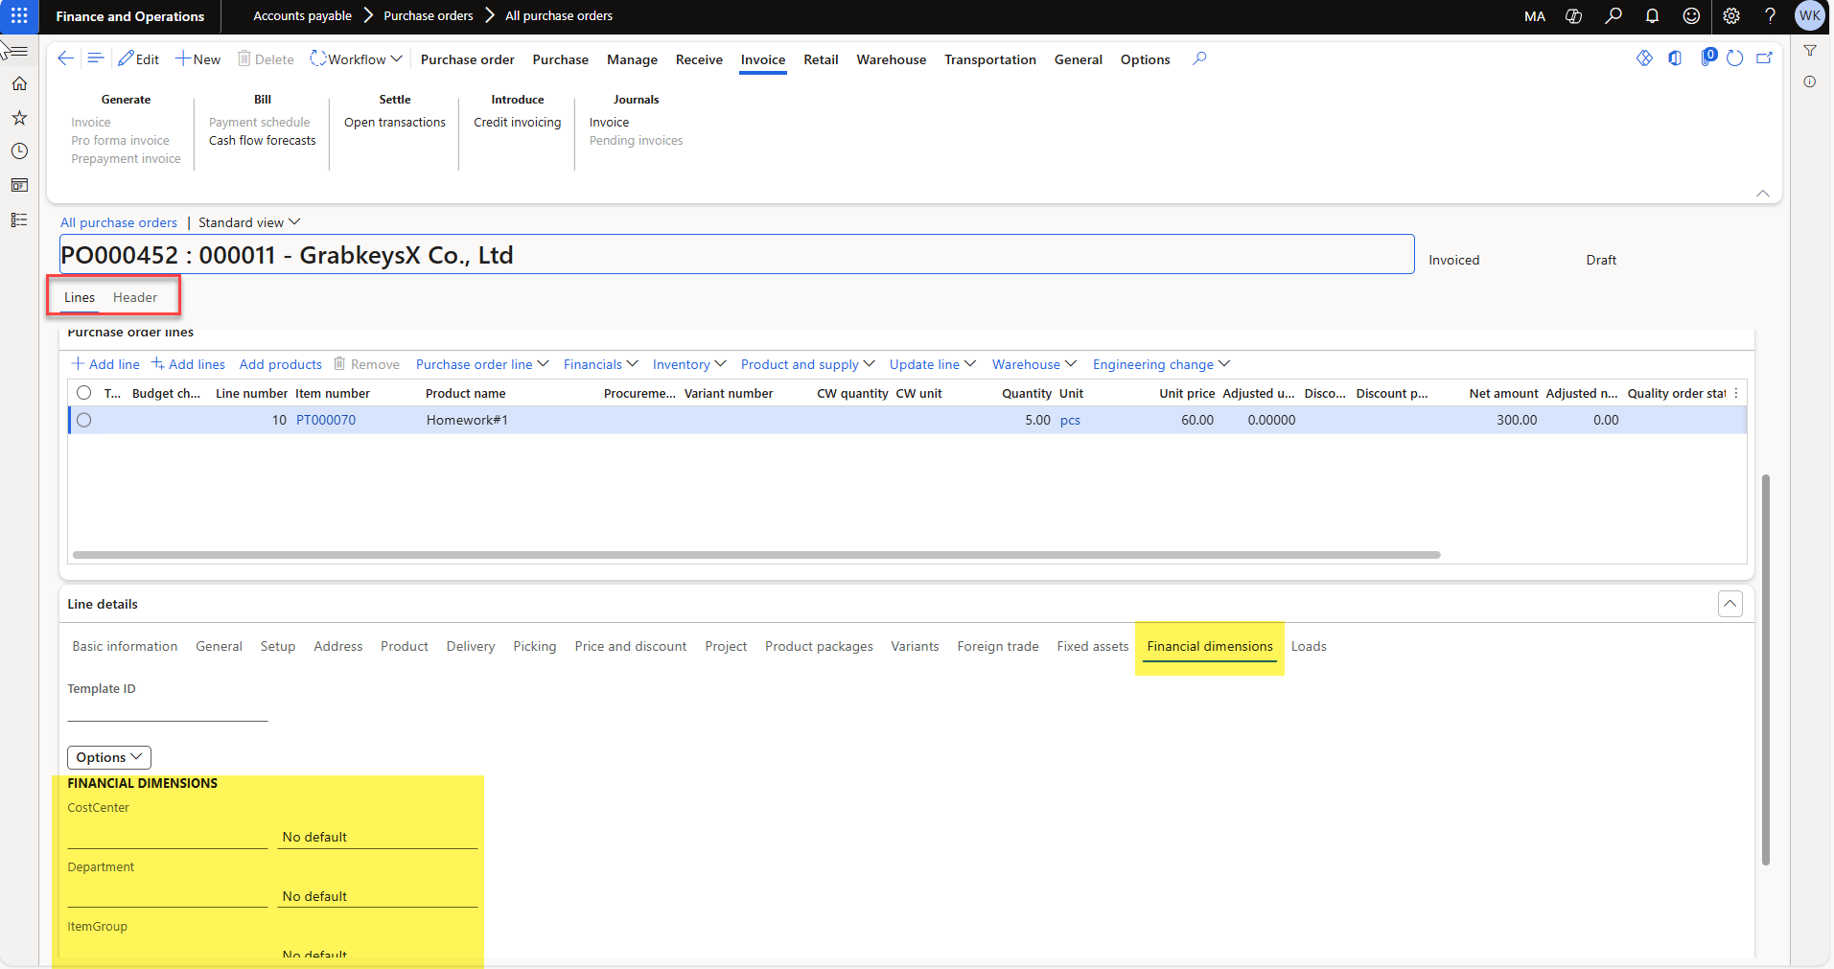Switch to the Header view tab
The image size is (1834, 969).
[x=135, y=297]
